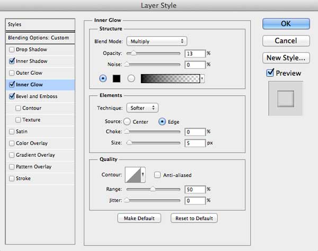Open the Blend Mode Multiply dropdown
Image resolution: width=318 pixels, height=251 pixels.
[x=156, y=41]
